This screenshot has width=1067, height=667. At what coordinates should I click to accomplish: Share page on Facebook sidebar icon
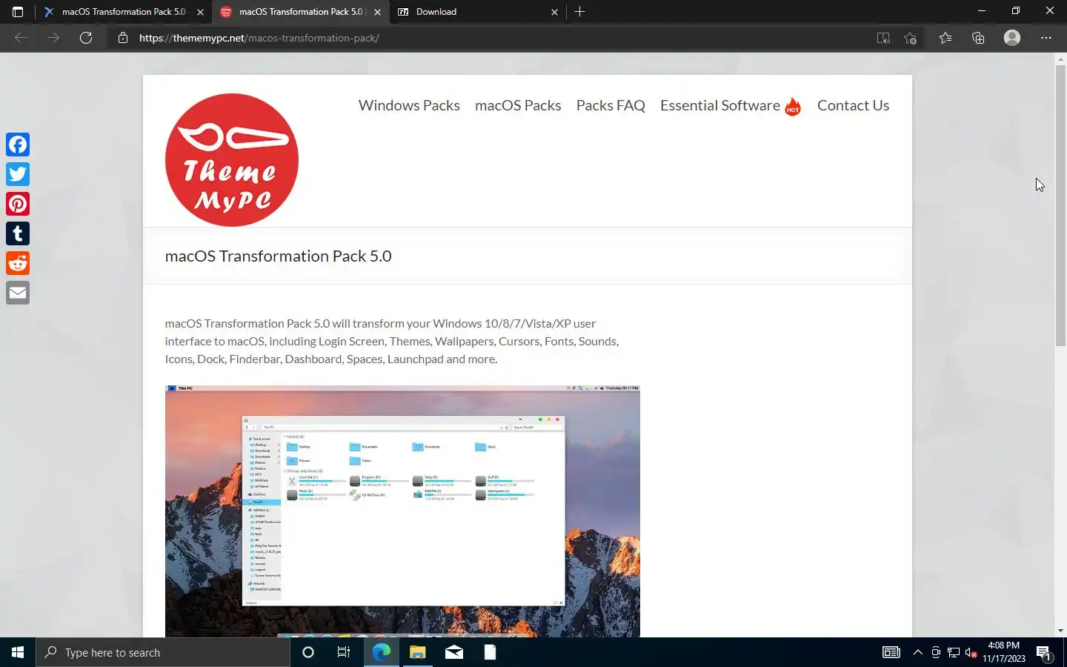[18, 145]
